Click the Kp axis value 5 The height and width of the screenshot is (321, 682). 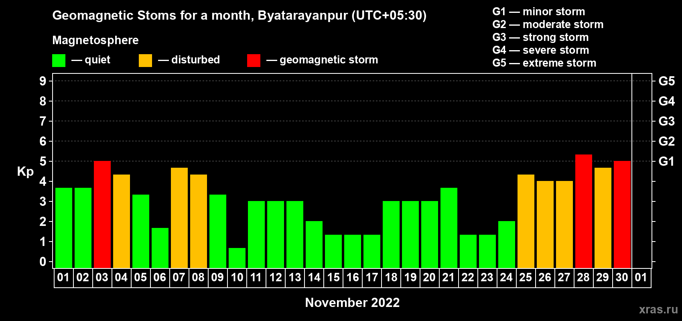click(x=43, y=161)
